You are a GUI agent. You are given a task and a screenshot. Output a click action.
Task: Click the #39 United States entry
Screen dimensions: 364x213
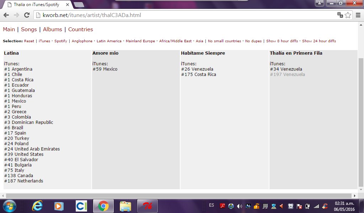click(24, 154)
